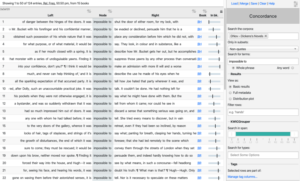
Task: Sort by the In bk. position column
Action: (221, 12)
